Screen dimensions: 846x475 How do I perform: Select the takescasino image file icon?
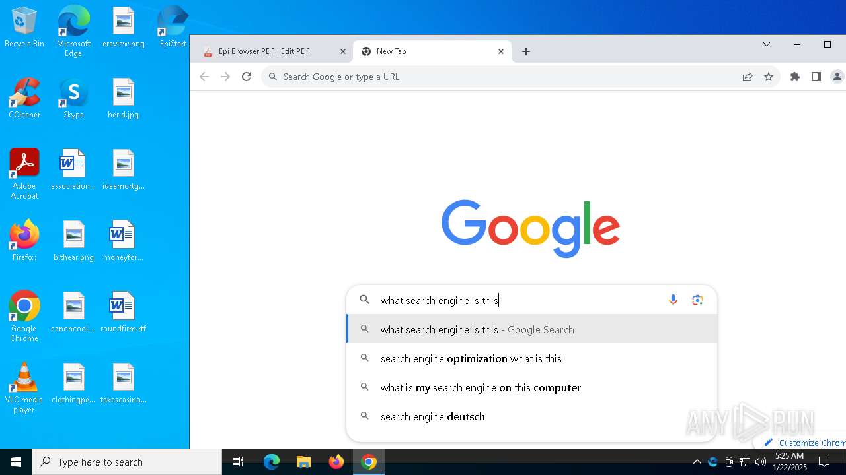[x=124, y=383]
